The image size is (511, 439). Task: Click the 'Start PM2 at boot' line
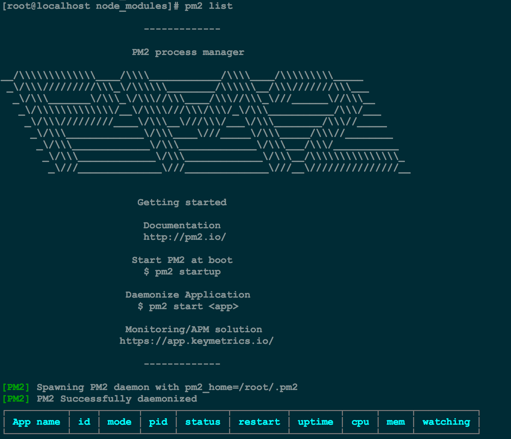click(x=182, y=260)
